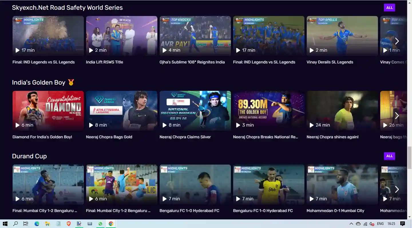
Task: Open Task View from taskbar
Action: point(26,224)
